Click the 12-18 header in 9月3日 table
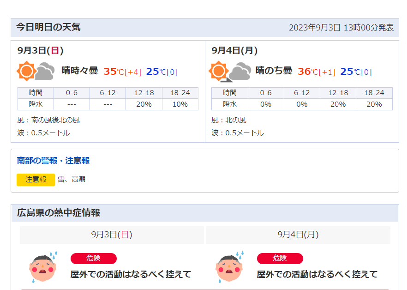 click(x=144, y=93)
